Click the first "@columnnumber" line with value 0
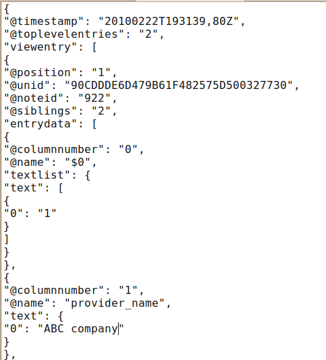Image resolution: width=326 pixels, height=360 pixels. (x=74, y=150)
